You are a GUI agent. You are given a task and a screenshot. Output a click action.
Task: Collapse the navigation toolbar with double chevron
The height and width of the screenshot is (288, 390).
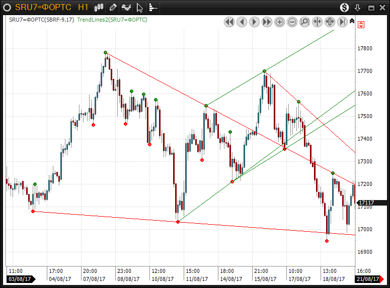point(352,22)
